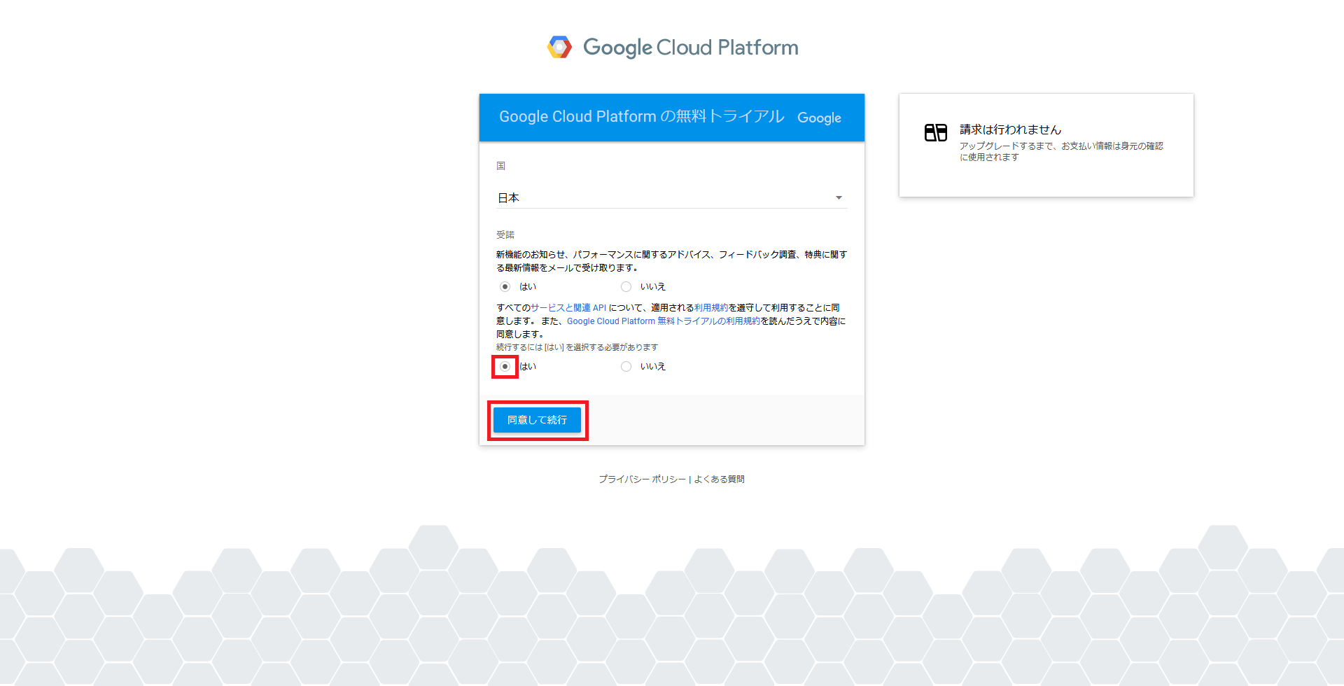The image size is (1344, 686).
Task: Click the Google logo in the blue header
Action: 819,118
